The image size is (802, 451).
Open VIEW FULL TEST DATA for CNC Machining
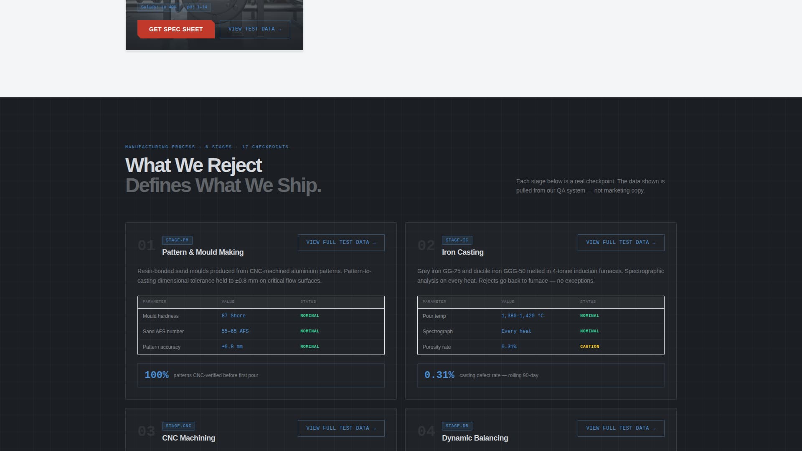point(340,428)
